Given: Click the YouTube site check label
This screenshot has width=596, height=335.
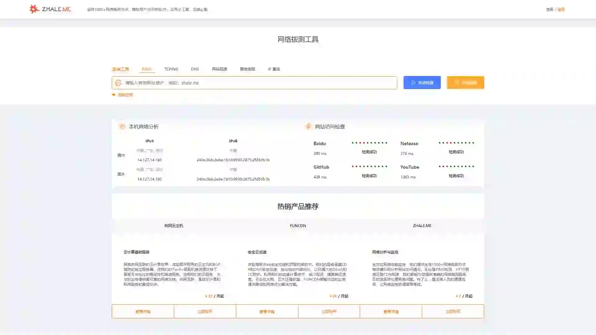Looking at the screenshot, I should tap(410, 167).
